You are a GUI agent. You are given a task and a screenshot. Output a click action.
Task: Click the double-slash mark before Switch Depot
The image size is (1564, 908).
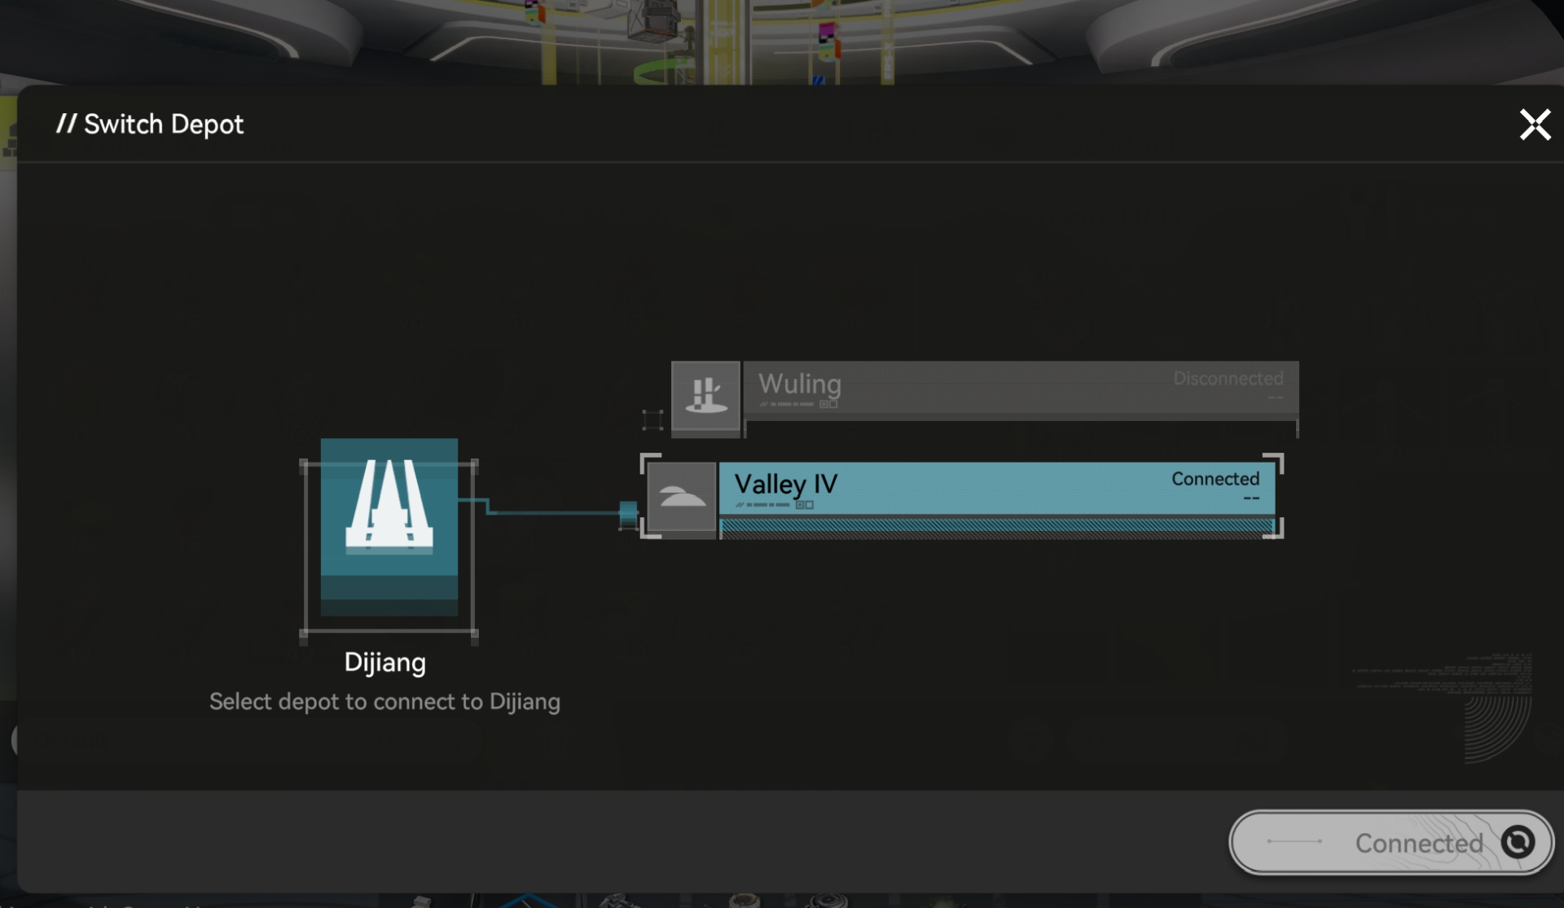pyautogui.click(x=66, y=124)
